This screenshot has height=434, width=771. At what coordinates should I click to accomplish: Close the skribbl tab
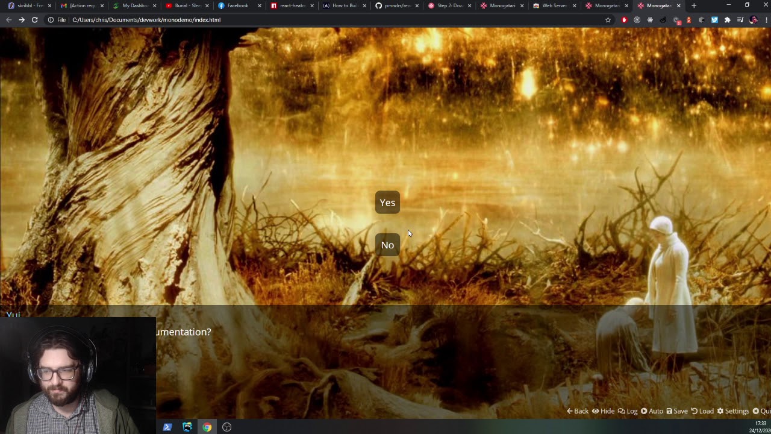[x=49, y=5]
